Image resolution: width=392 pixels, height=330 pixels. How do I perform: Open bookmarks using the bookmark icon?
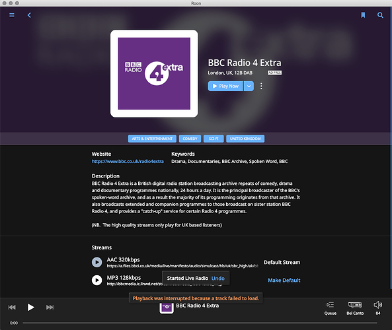[363, 15]
